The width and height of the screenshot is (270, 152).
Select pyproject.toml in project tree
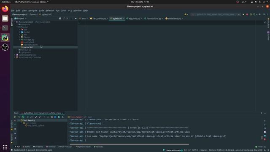pyautogui.click(x=30, y=45)
